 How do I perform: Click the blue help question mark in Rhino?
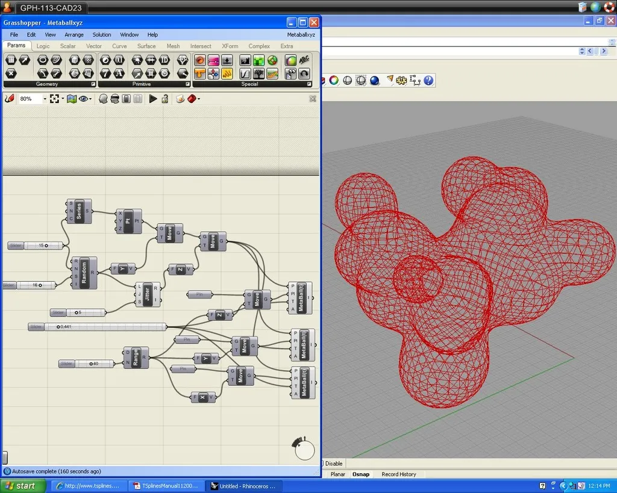[428, 81]
